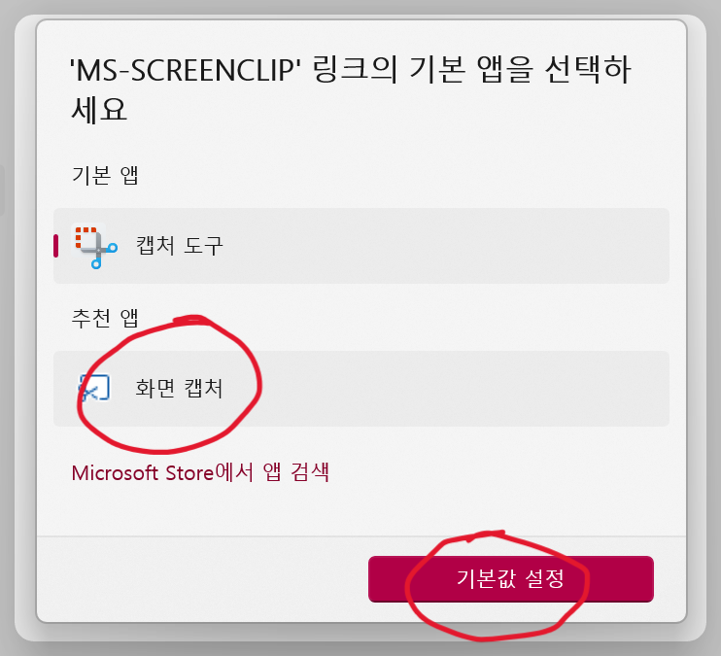Click the 화면 캡처 app icon
Image resolution: width=721 pixels, height=656 pixels.
click(94, 388)
